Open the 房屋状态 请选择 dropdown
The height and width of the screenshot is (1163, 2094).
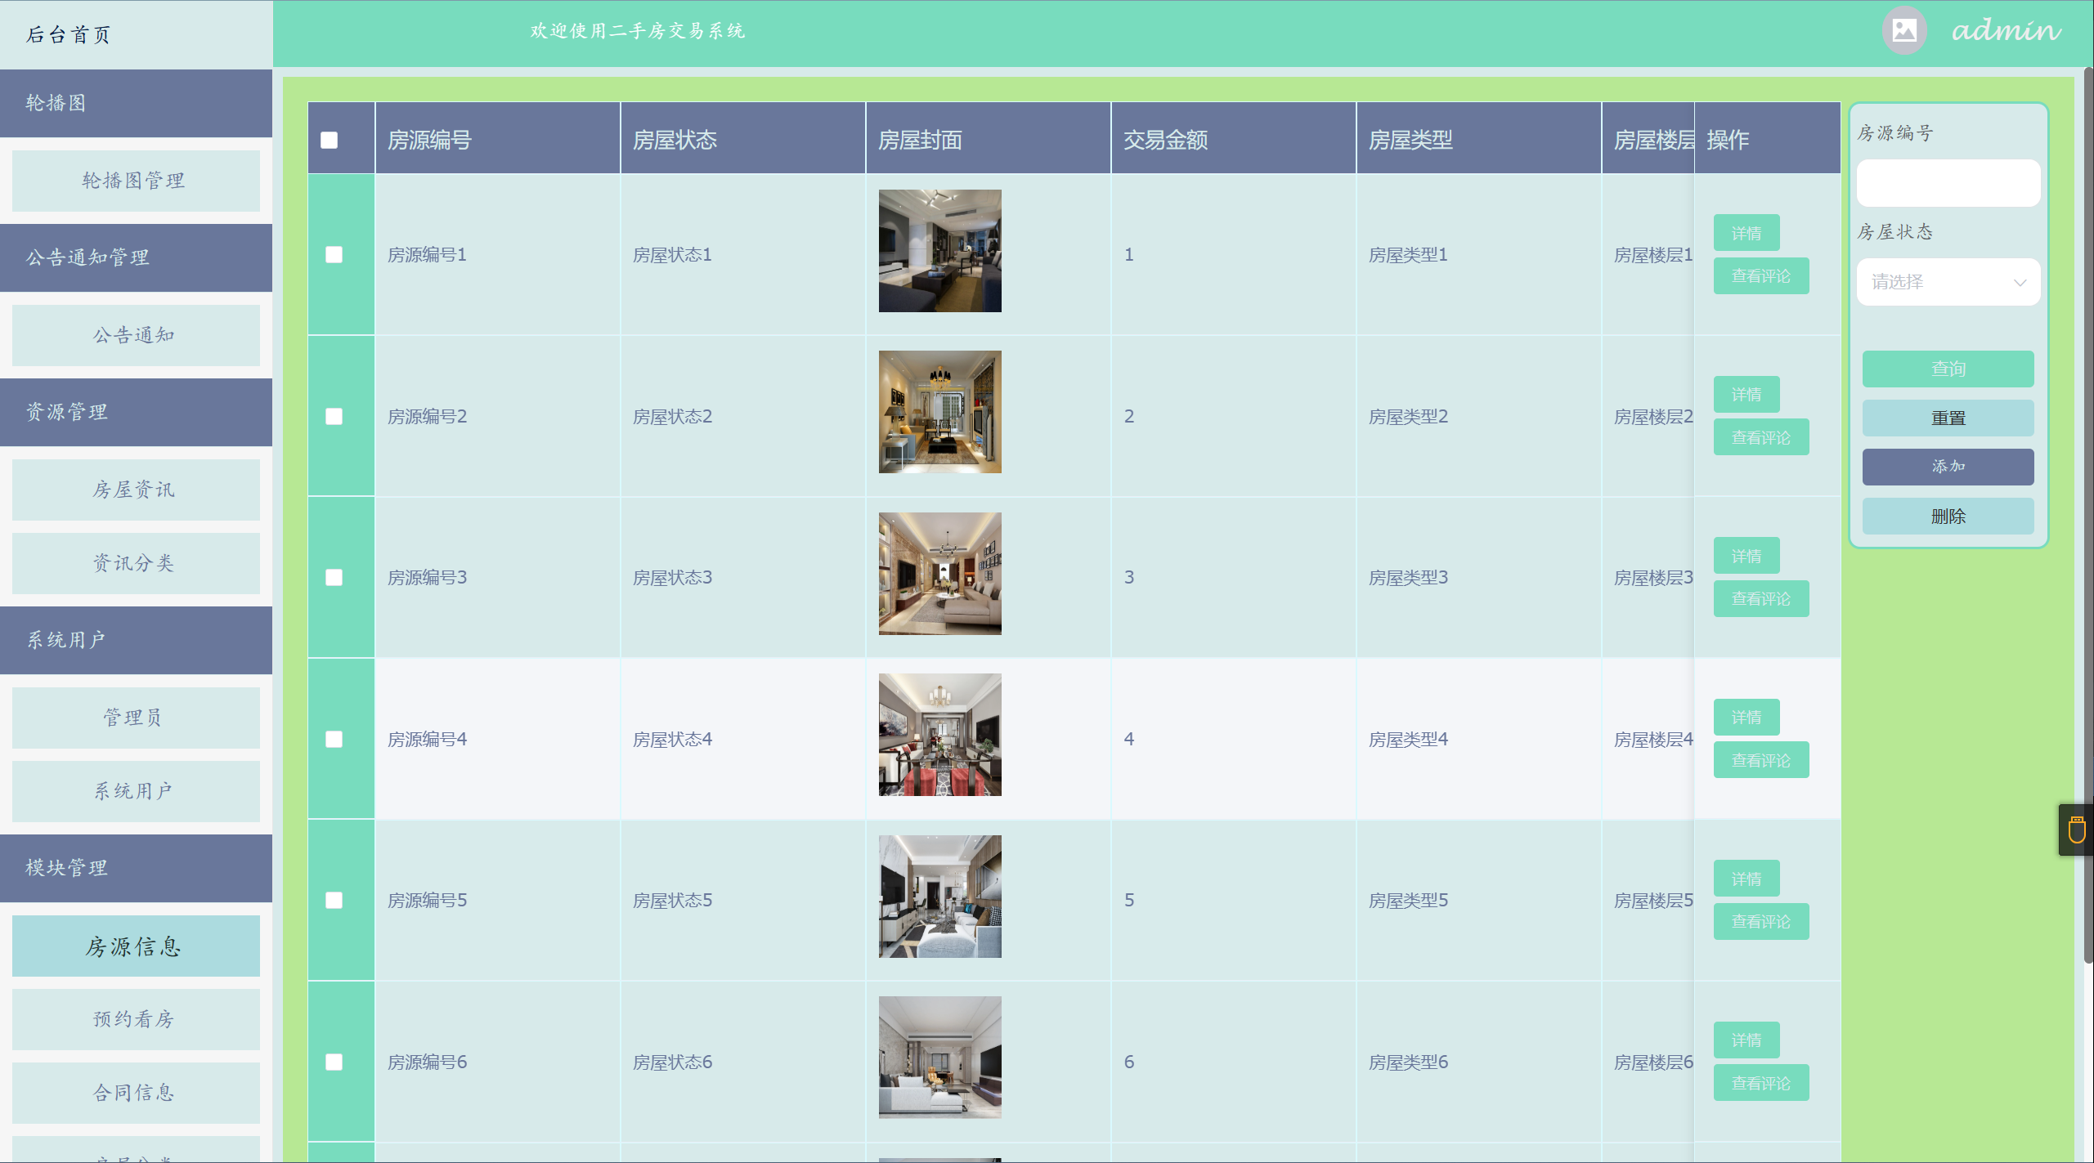(1947, 283)
